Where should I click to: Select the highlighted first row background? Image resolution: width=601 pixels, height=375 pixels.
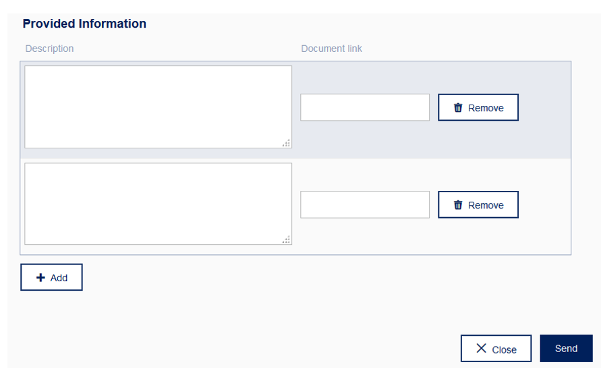coord(544,110)
